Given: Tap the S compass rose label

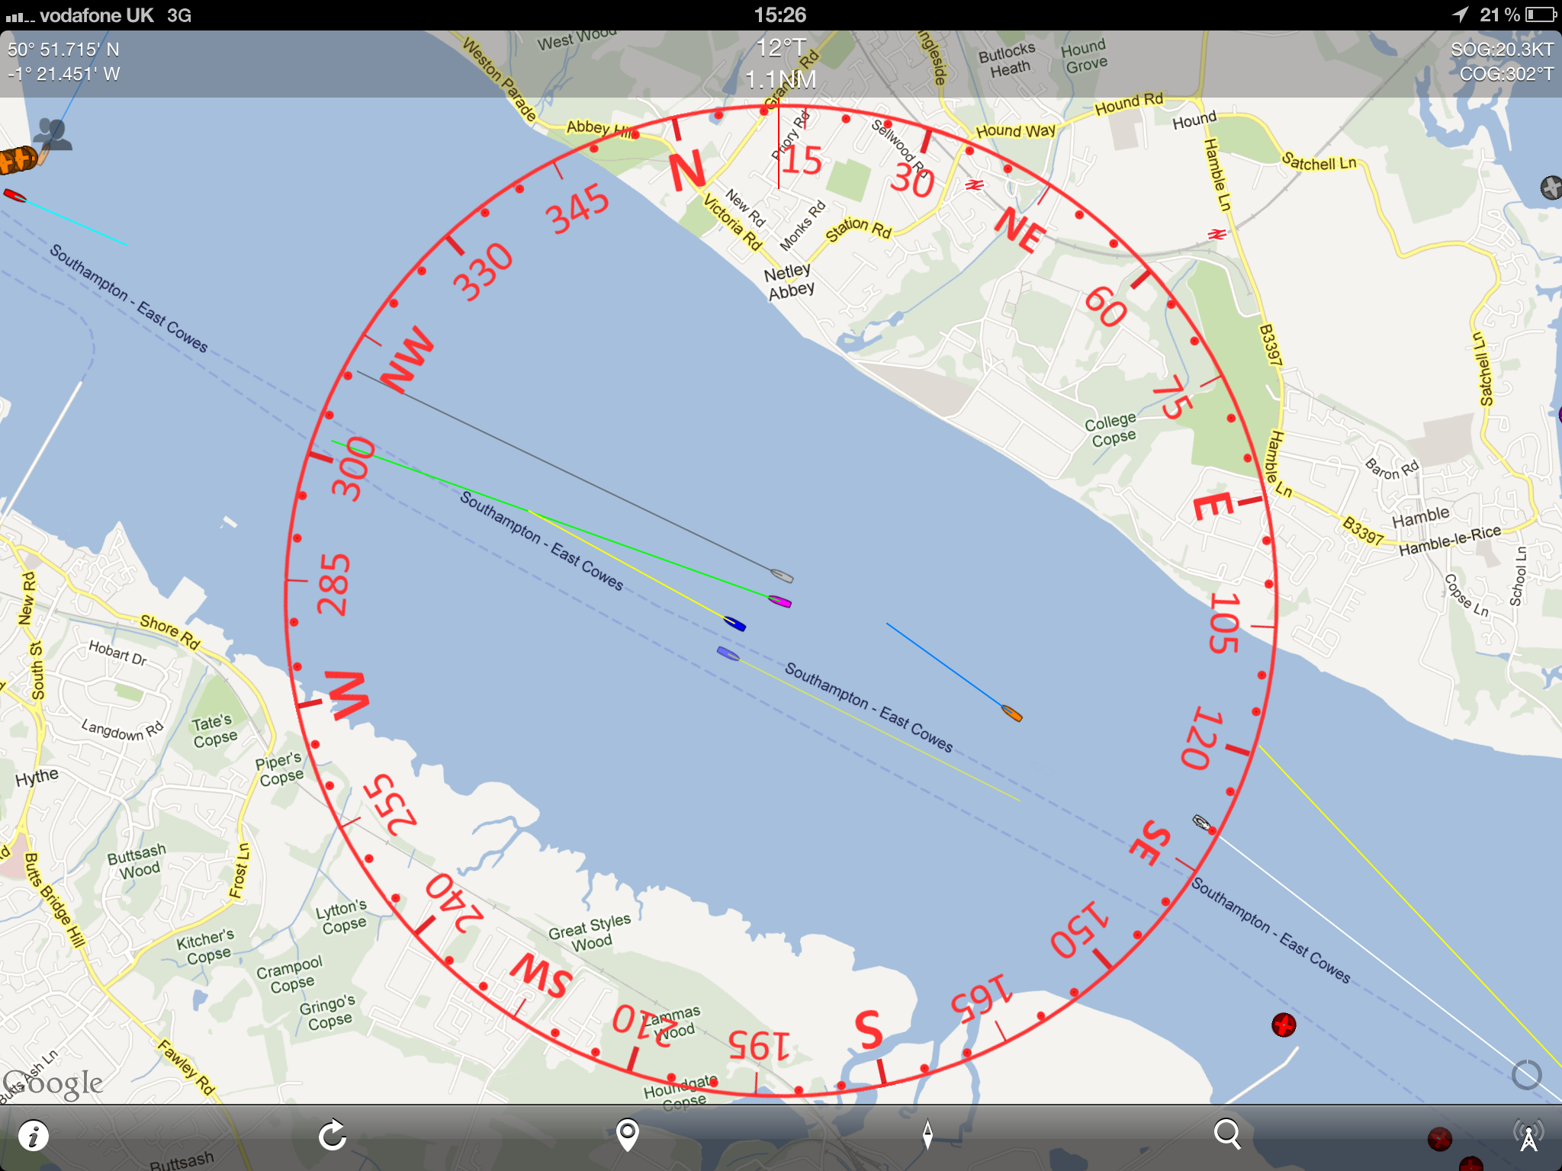Looking at the screenshot, I should point(869,1029).
